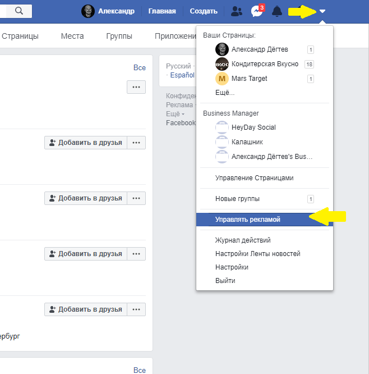Image resolution: width=369 pixels, height=374 pixels.
Task: Click top Все link
Action: [x=140, y=68]
